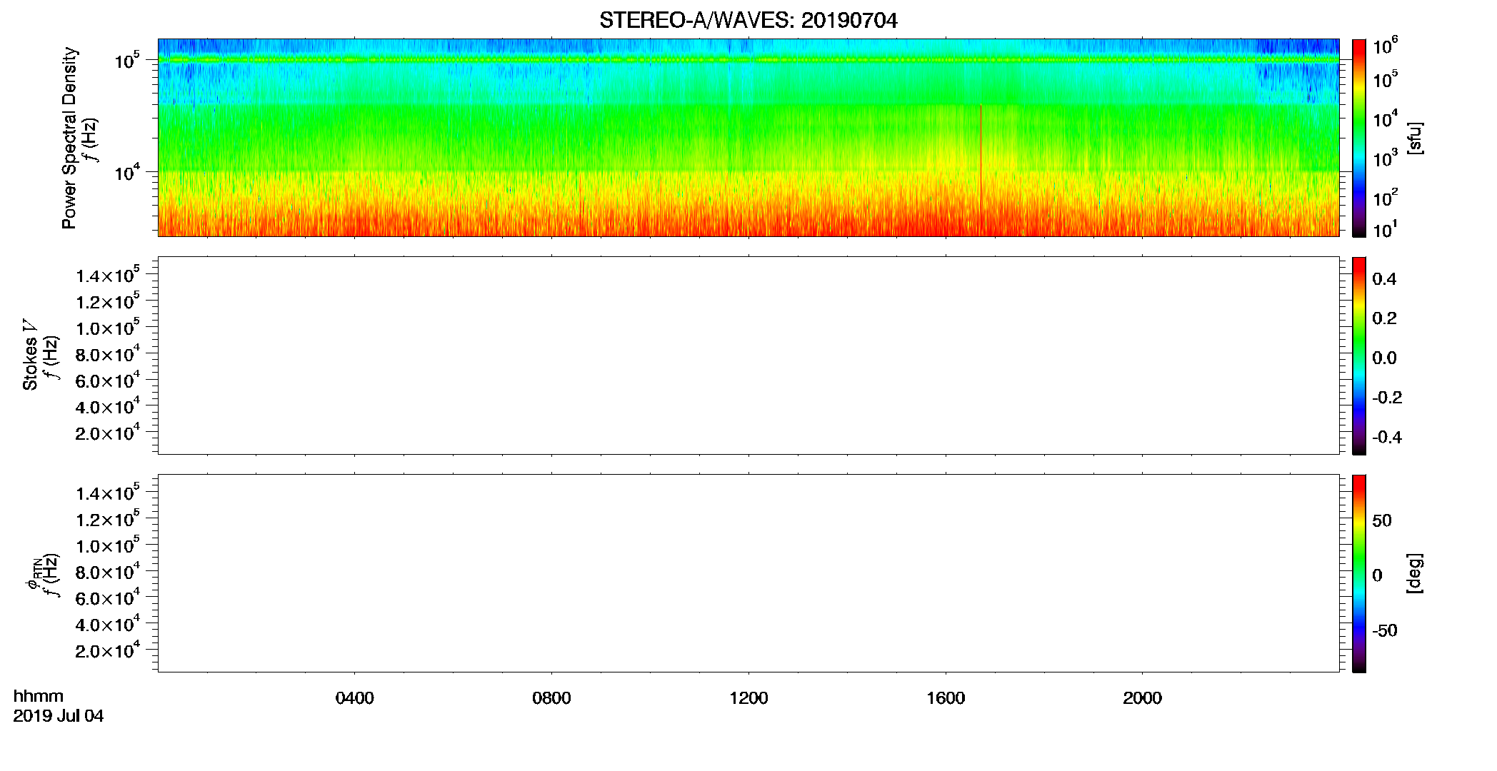Click the plot title "STEREO-A/WAVES: 20190704"
The width and height of the screenshot is (1497, 771).
point(748,21)
